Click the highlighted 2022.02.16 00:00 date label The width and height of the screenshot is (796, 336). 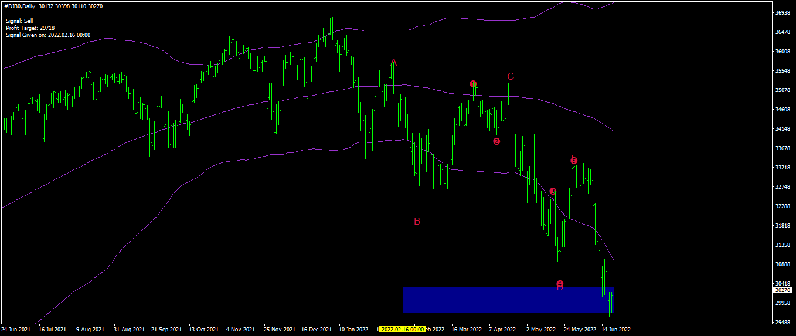pyautogui.click(x=403, y=330)
